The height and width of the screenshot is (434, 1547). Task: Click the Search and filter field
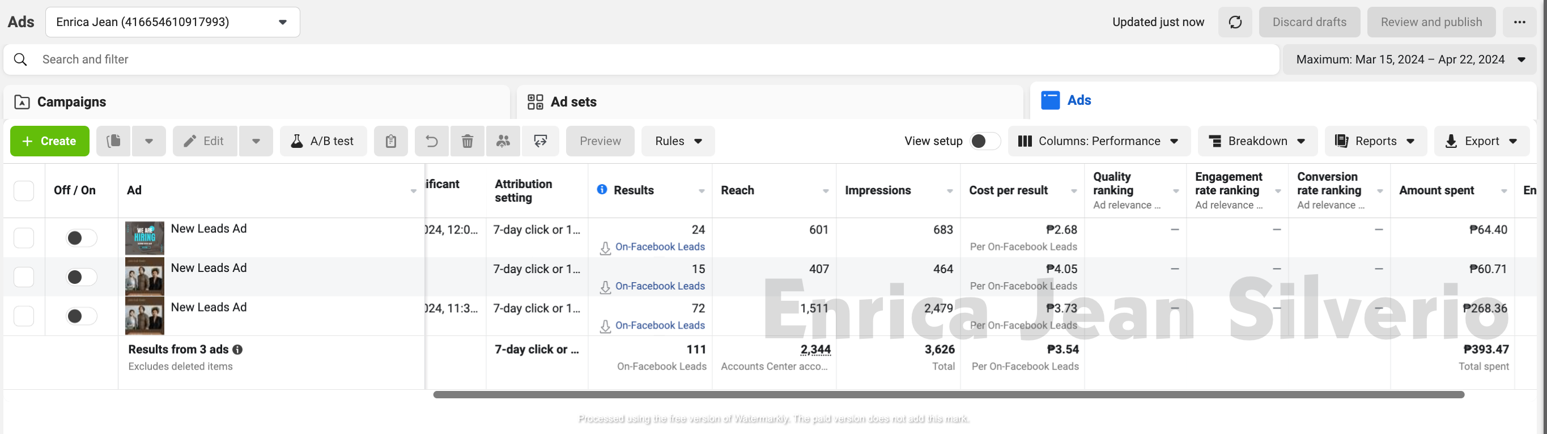coord(601,59)
